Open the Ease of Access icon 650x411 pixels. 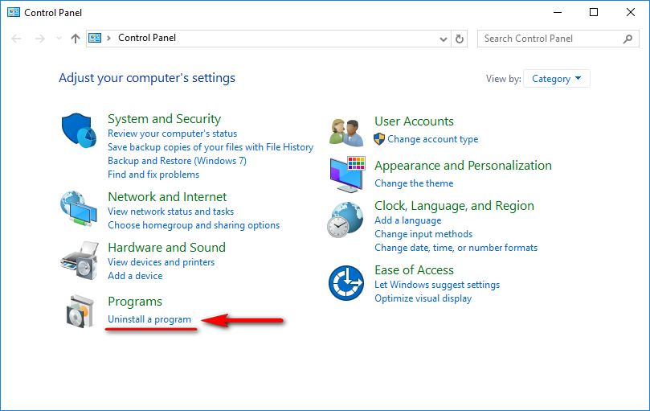[345, 283]
